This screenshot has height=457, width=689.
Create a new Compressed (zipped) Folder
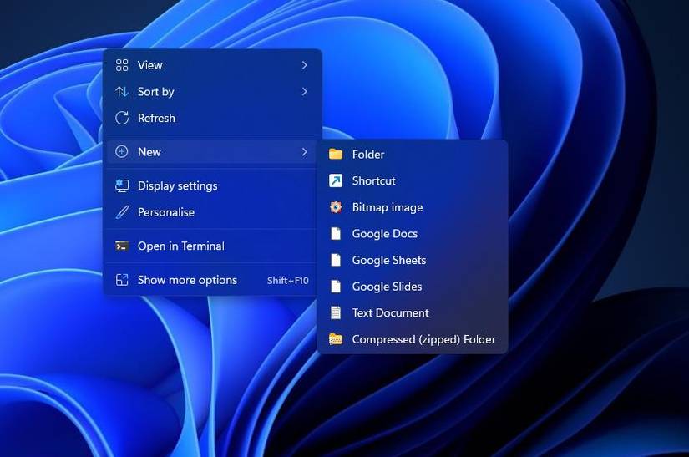(x=413, y=339)
